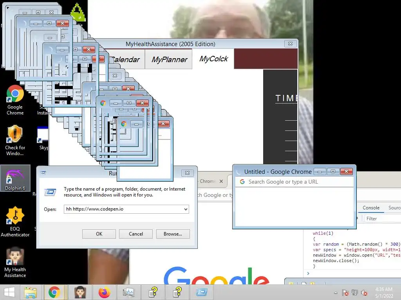The image size is (401, 300).
Task: Click the DevTools console Filter field
Action: [x=382, y=219]
